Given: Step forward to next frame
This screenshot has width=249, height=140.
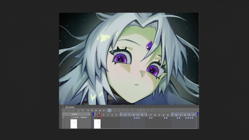Looking at the screenshot, I should (100, 111).
